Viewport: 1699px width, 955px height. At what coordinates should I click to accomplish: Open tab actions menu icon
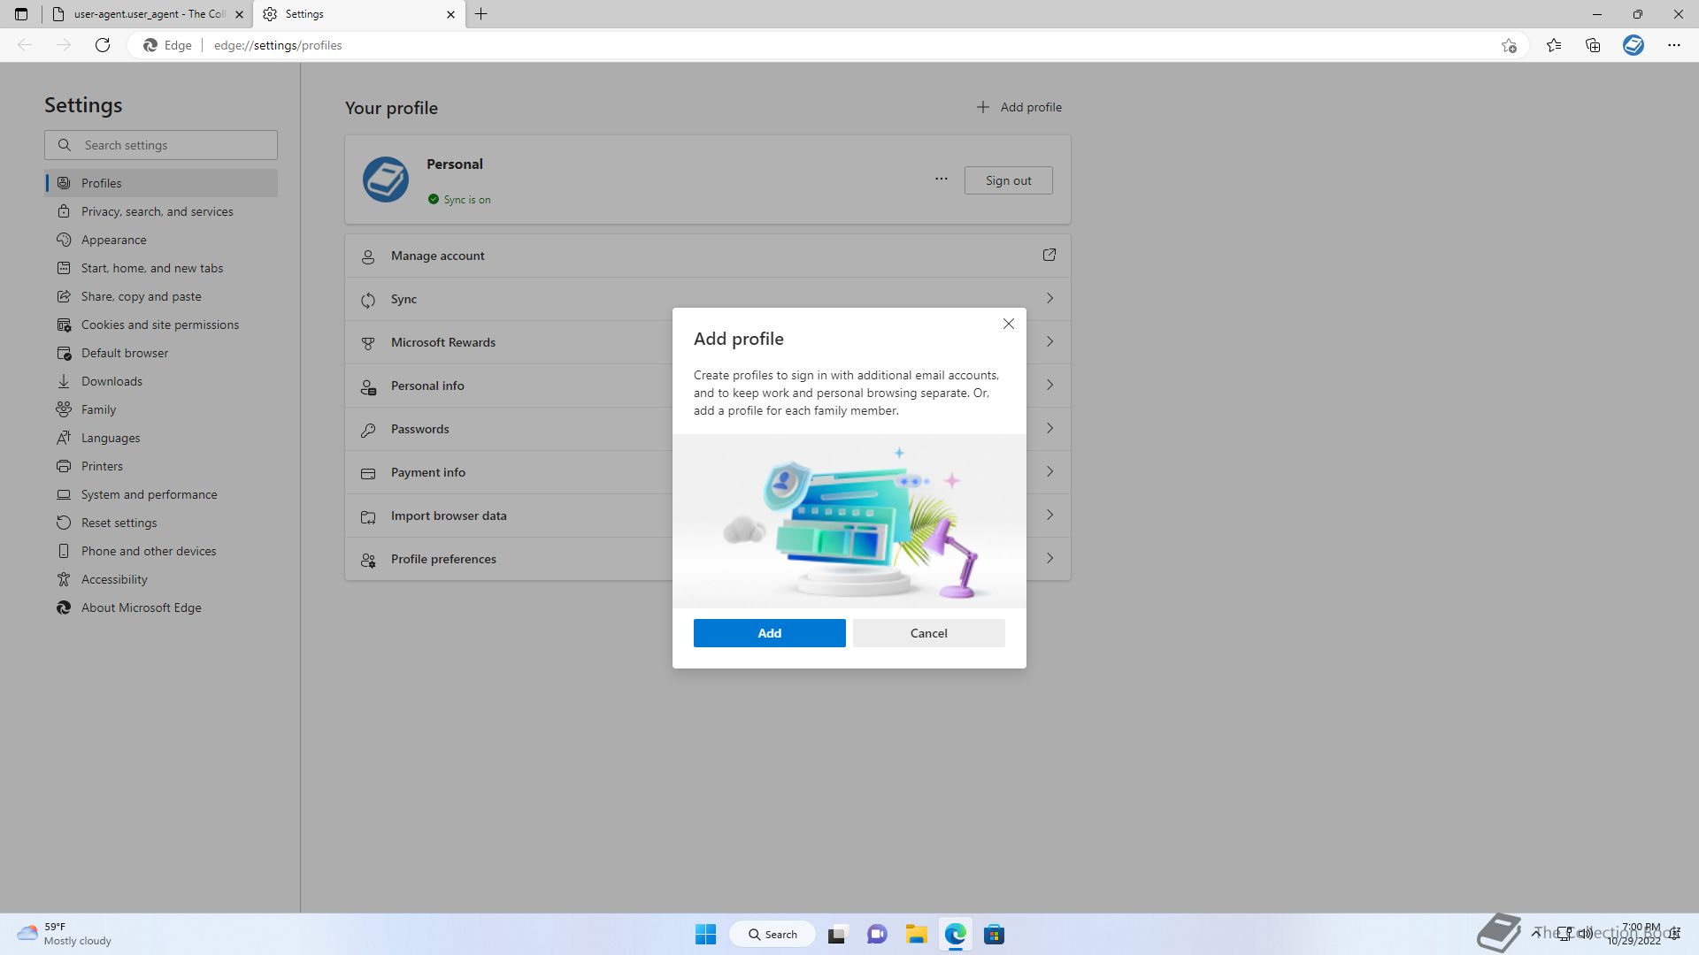21,14
